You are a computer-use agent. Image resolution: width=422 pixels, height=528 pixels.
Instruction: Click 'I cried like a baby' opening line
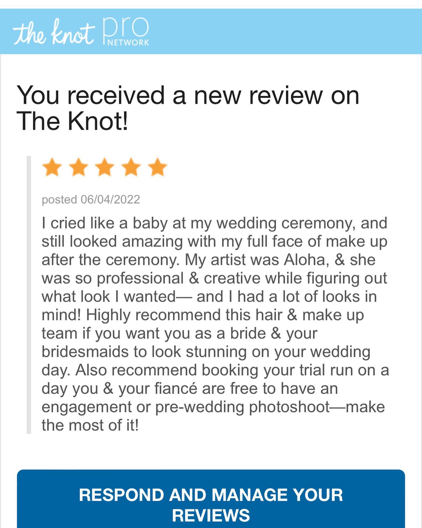tap(215, 223)
